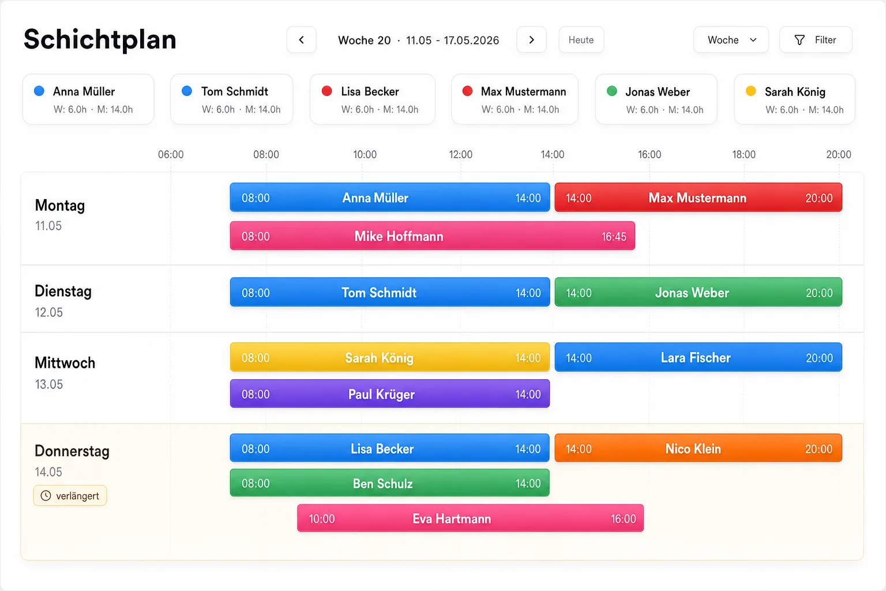Click the Heute button
The width and height of the screenshot is (886, 591).
pyautogui.click(x=581, y=40)
